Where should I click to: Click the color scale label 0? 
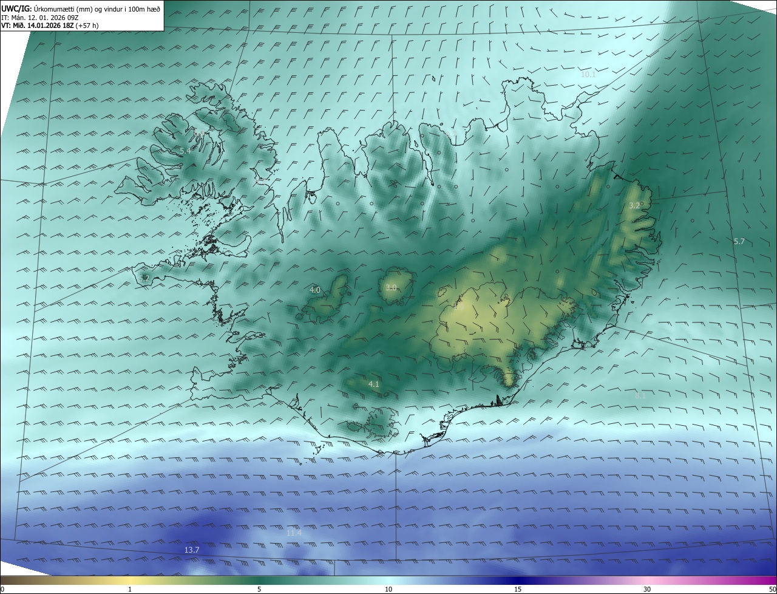[x=2, y=589]
